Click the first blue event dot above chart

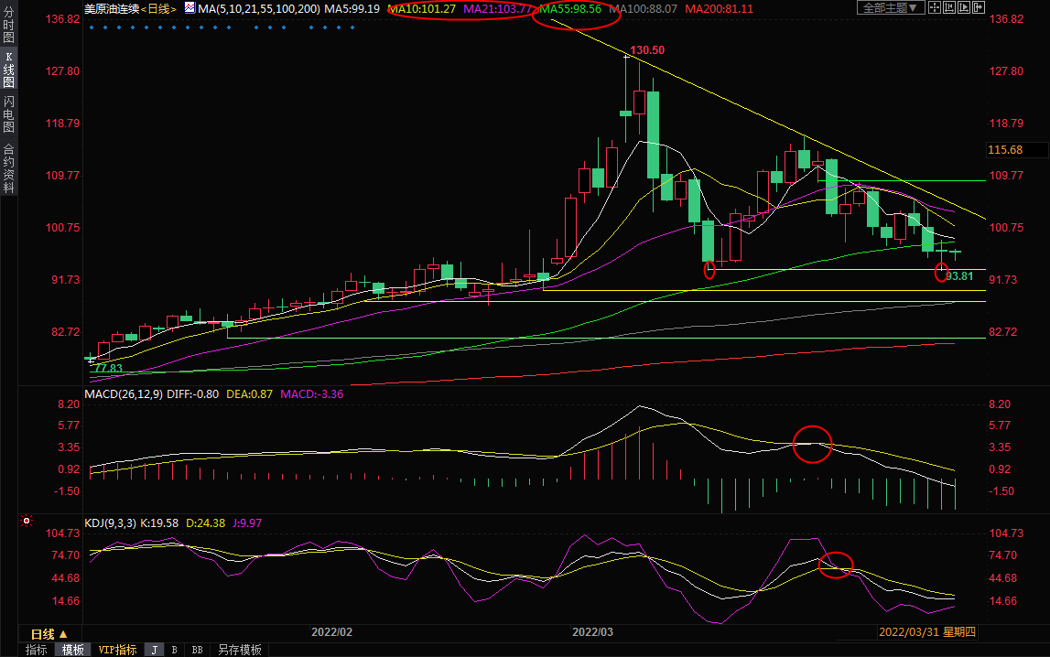tap(92, 27)
